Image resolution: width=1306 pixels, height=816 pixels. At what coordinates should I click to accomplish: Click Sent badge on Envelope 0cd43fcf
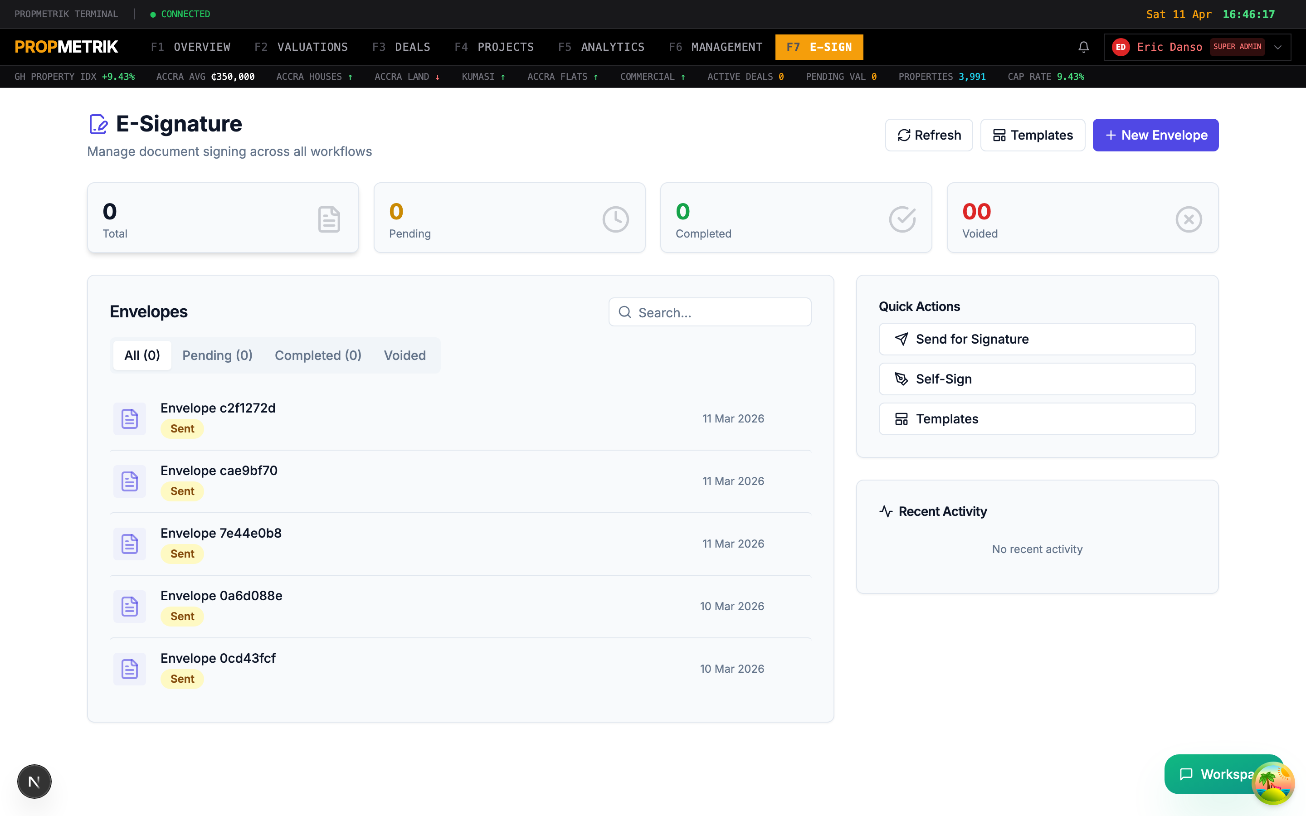click(x=182, y=679)
